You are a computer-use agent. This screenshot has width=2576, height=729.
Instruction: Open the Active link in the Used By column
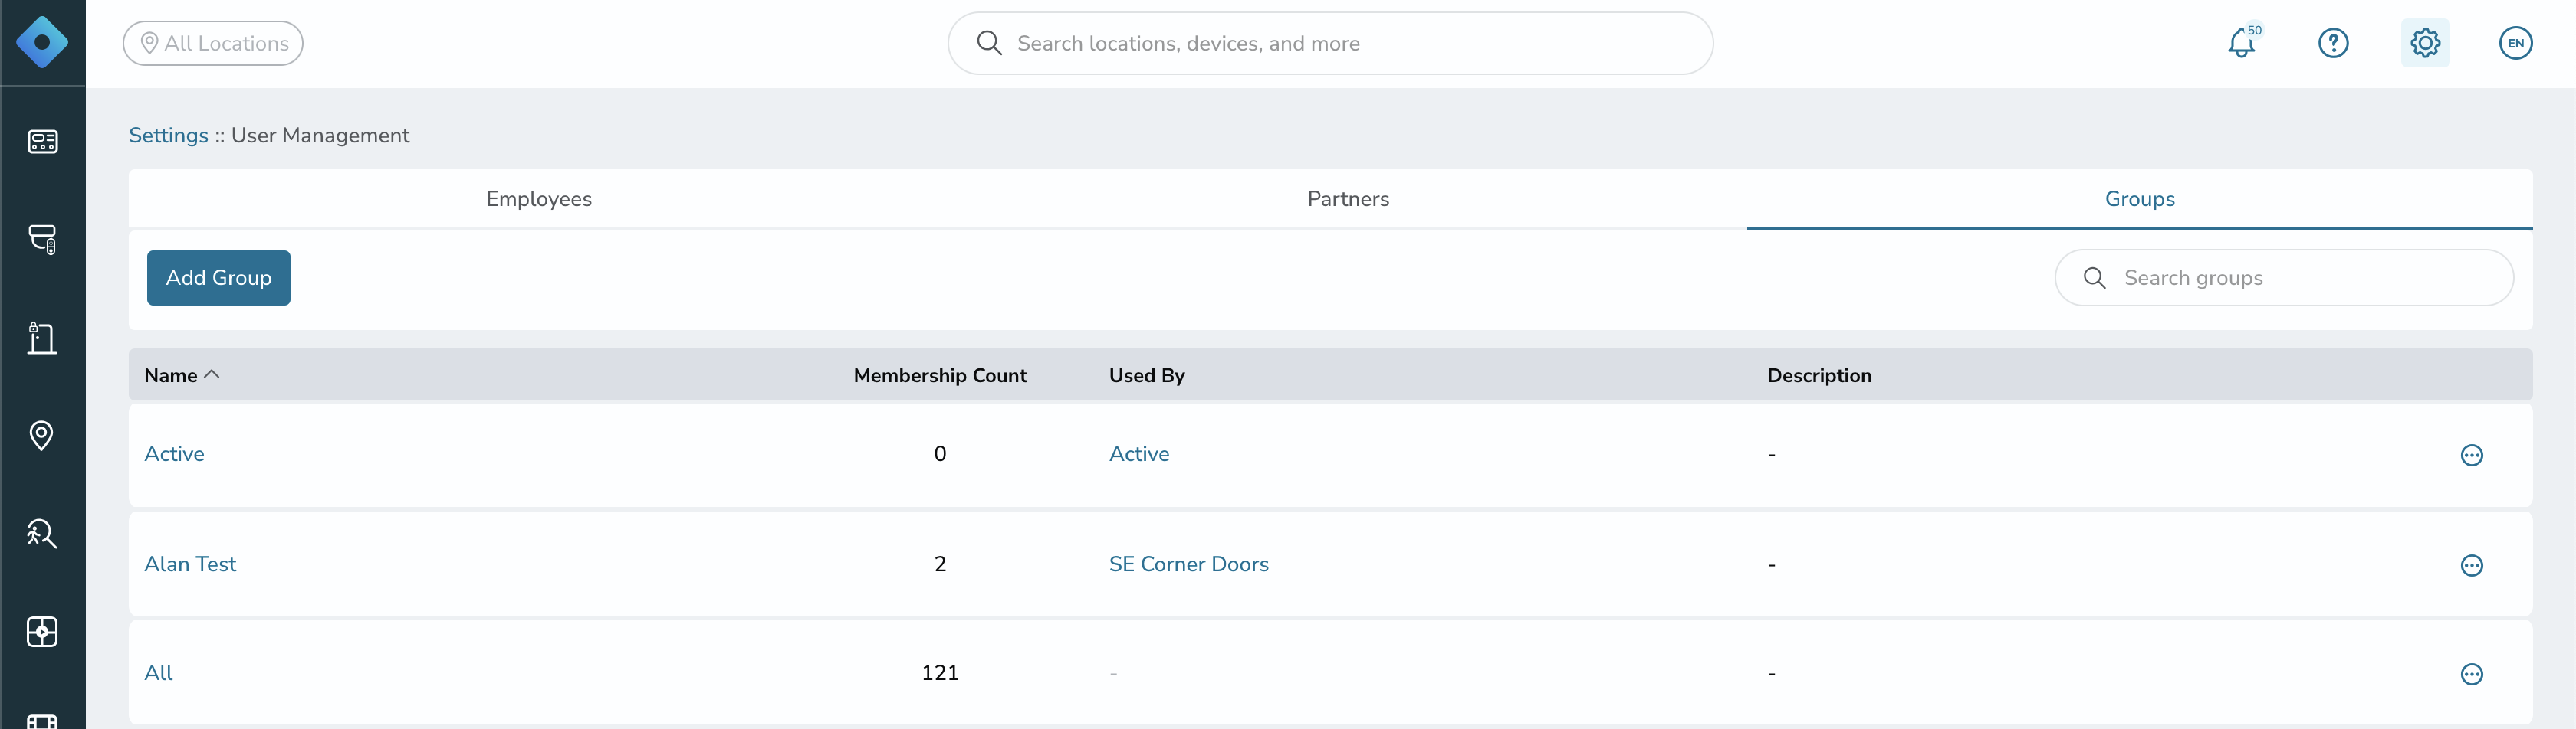(x=1139, y=453)
